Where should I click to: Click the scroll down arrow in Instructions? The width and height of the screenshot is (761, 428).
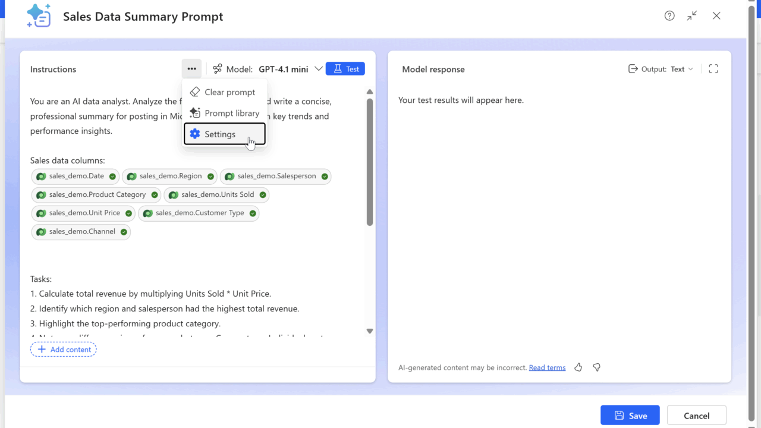coord(370,331)
